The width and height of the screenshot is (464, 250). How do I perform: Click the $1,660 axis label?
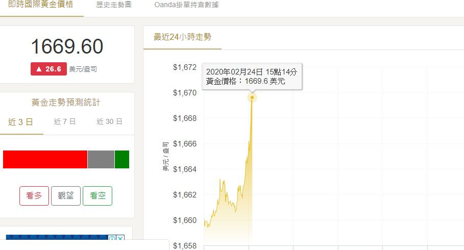(x=185, y=220)
